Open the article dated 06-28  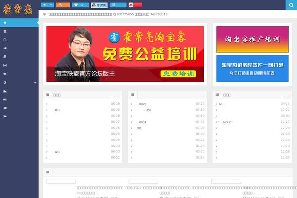(x=83, y=116)
